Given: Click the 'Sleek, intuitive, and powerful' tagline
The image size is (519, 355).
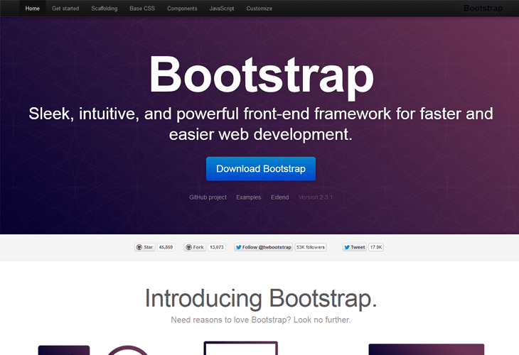Looking at the screenshot, I should [261, 124].
